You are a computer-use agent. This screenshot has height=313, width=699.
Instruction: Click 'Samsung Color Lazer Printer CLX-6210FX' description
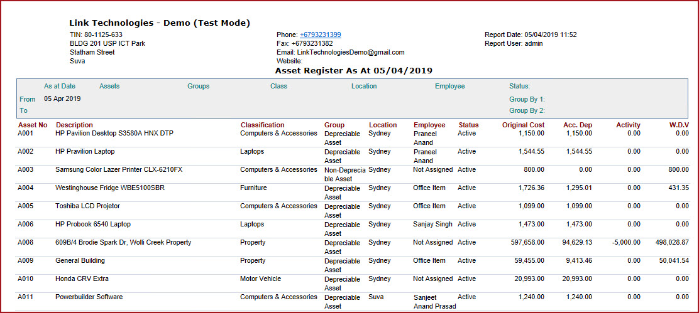pyautogui.click(x=119, y=169)
